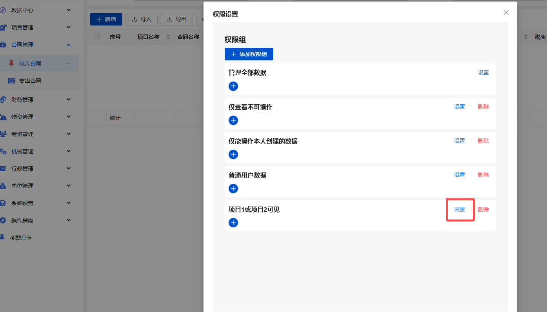Open 考勤打卡 from sidebar
Image resolution: width=547 pixels, height=312 pixels.
click(x=21, y=238)
